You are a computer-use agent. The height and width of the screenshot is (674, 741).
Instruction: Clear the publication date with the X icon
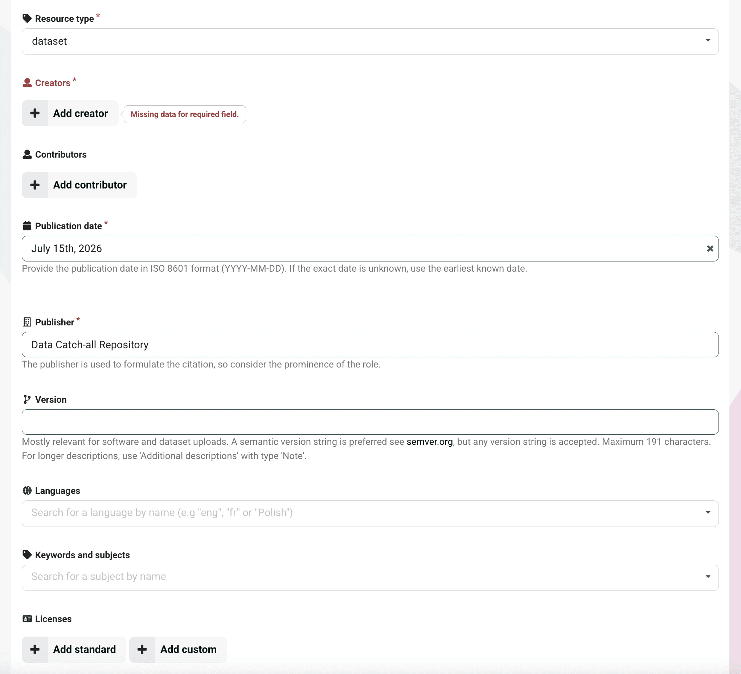coord(710,249)
